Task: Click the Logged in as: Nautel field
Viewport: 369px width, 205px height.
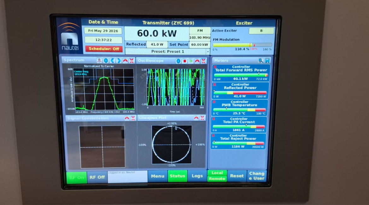Action: (127, 177)
